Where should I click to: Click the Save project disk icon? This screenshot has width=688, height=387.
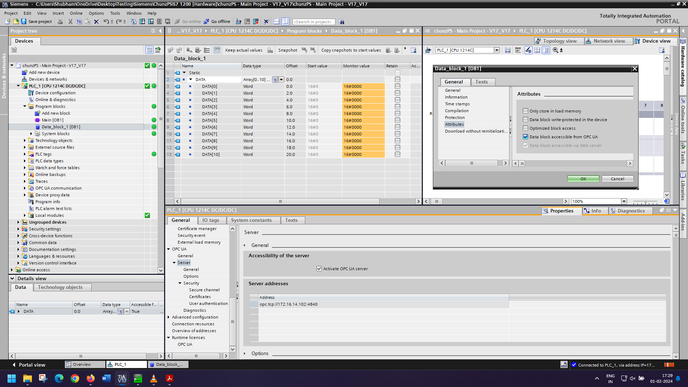24,21
